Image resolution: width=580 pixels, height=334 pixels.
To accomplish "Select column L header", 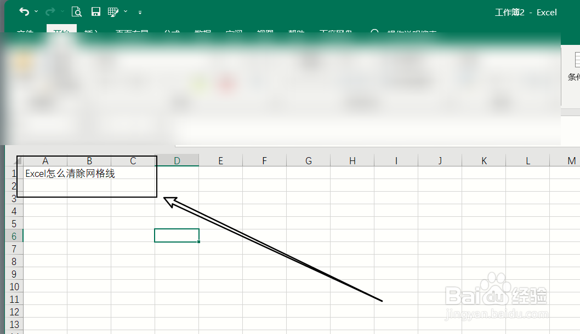I will pos(527,161).
